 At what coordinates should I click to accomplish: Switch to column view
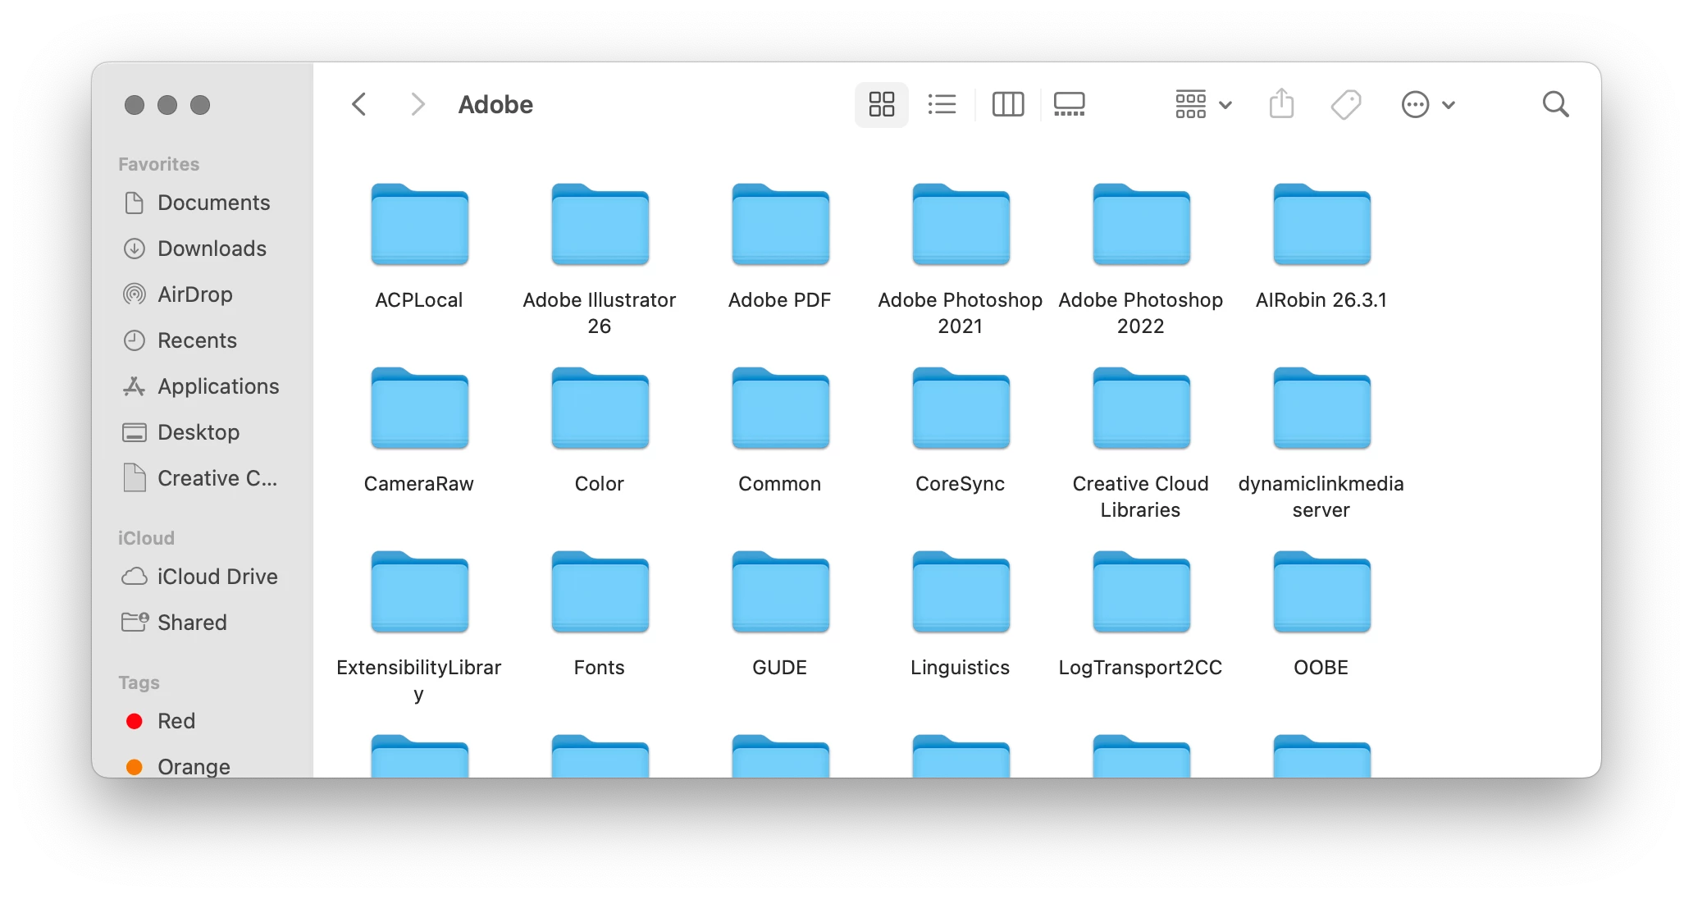coord(1007,104)
